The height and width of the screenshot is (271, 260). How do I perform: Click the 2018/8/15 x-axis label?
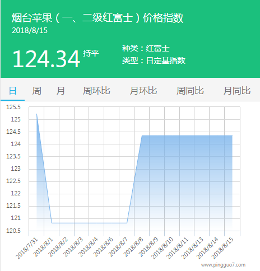pyautogui.click(x=222, y=249)
